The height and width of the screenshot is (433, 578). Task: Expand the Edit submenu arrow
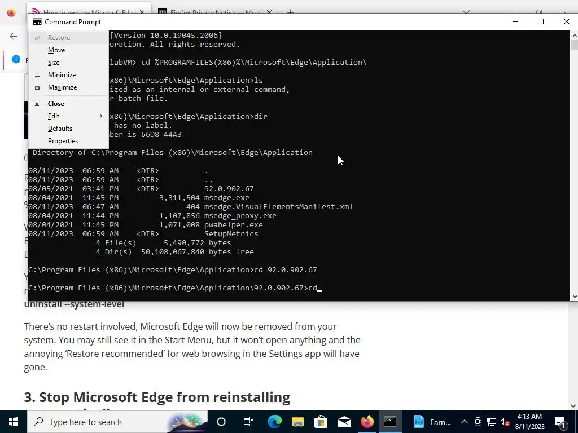click(x=100, y=116)
